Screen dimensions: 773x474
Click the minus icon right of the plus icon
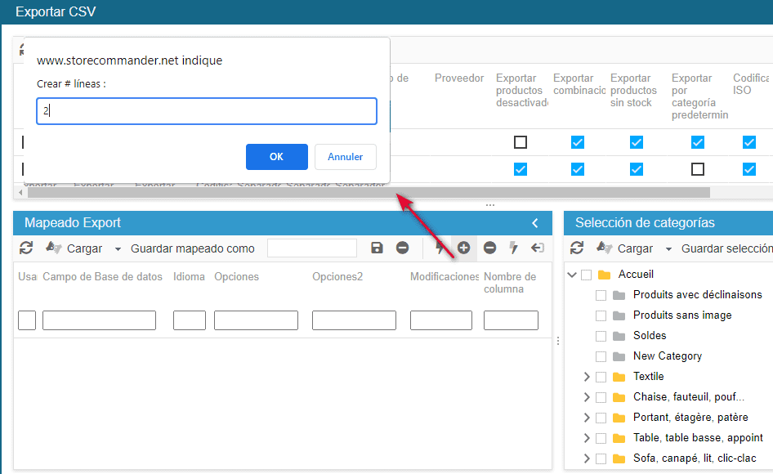489,248
